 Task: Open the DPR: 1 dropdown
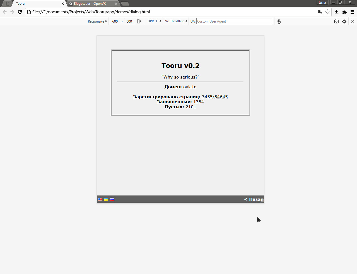click(154, 21)
